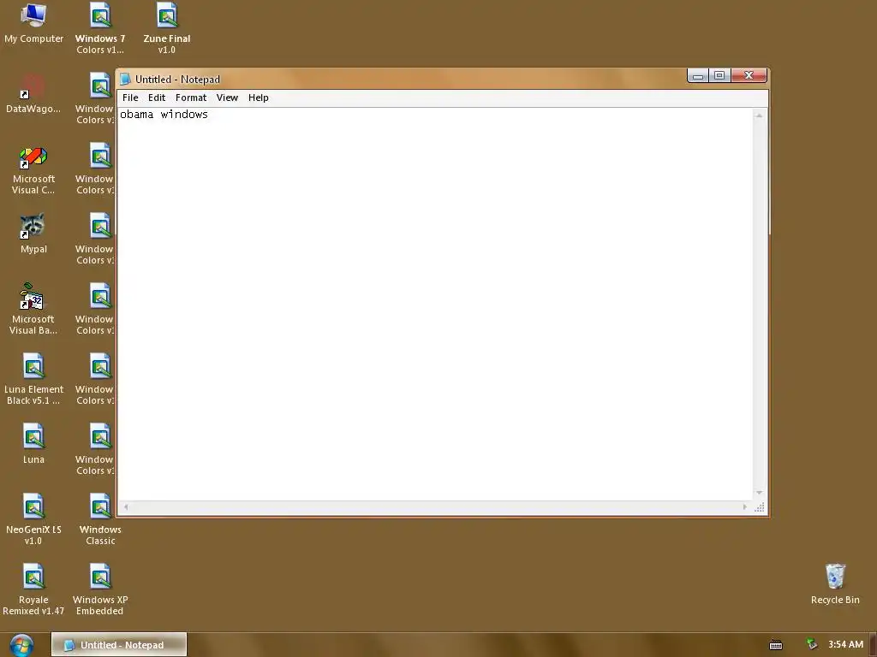Image resolution: width=877 pixels, height=657 pixels.
Task: Open the Edit menu in Notepad
Action: coord(157,98)
